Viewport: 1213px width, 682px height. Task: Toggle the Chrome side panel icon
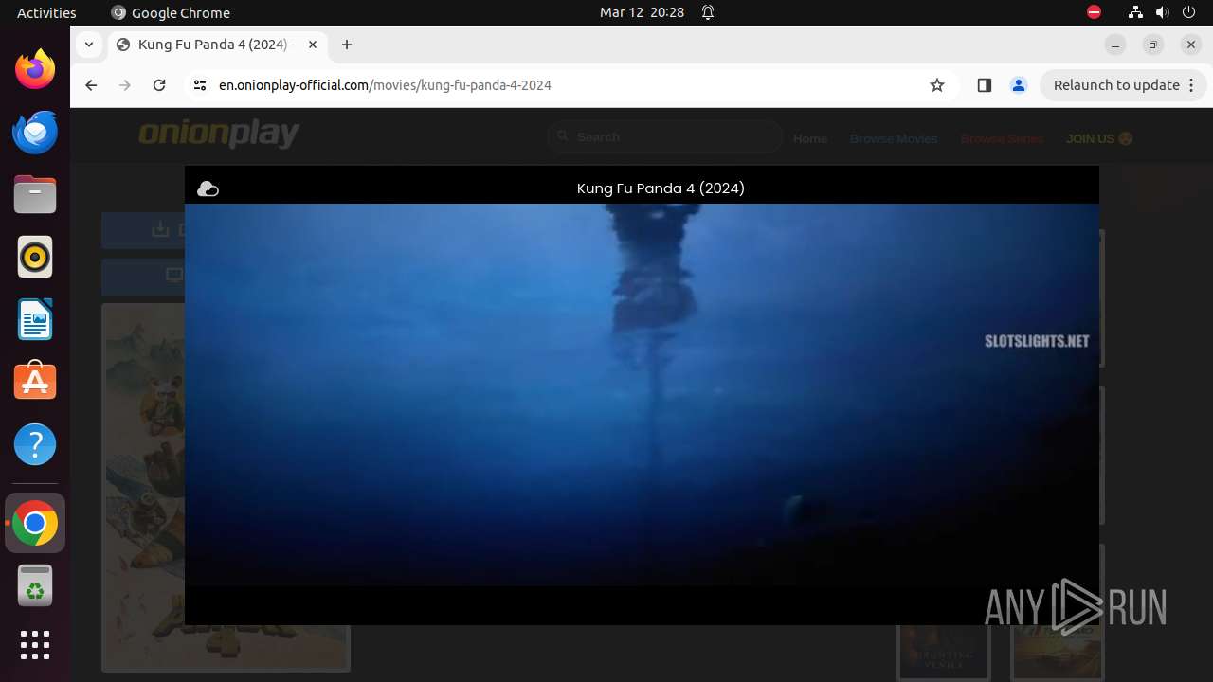pos(984,85)
